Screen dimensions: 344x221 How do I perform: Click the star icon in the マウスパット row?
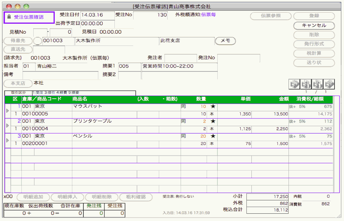coord(213,107)
